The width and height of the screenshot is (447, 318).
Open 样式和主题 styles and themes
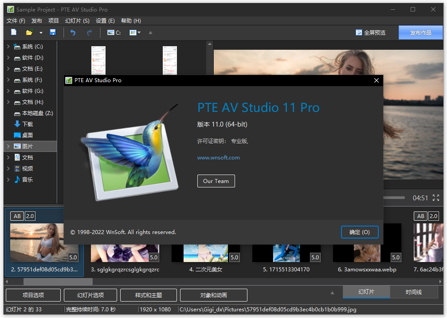149,295
